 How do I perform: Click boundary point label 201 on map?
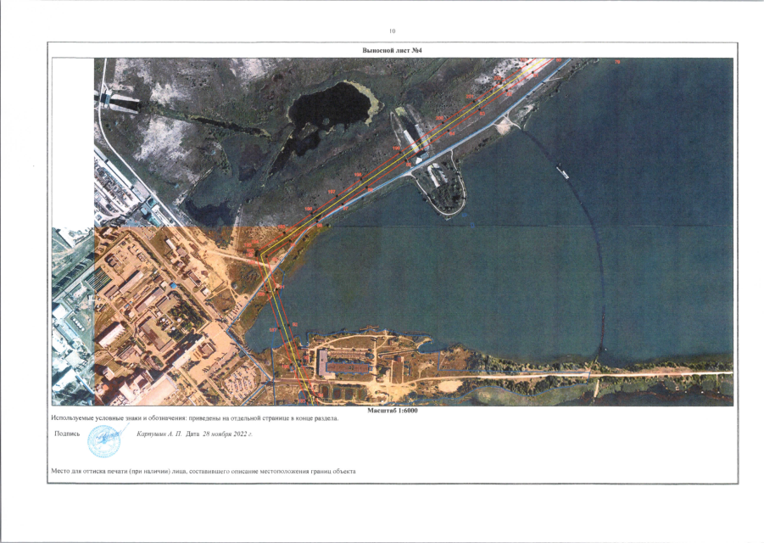(469, 97)
